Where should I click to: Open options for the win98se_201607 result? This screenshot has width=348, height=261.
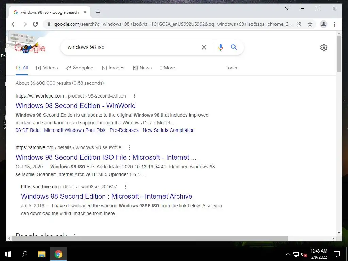click(x=126, y=187)
